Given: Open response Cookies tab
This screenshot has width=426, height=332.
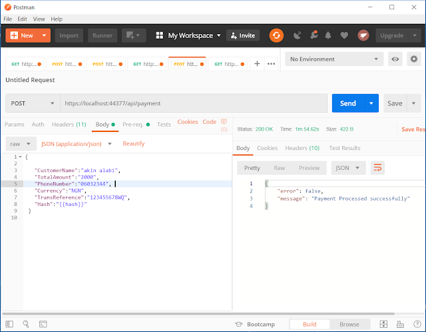Looking at the screenshot, I should (x=267, y=148).
